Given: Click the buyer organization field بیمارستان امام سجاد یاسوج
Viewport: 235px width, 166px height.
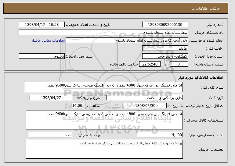Looking at the screenshot, I should (x=103, y=33).
